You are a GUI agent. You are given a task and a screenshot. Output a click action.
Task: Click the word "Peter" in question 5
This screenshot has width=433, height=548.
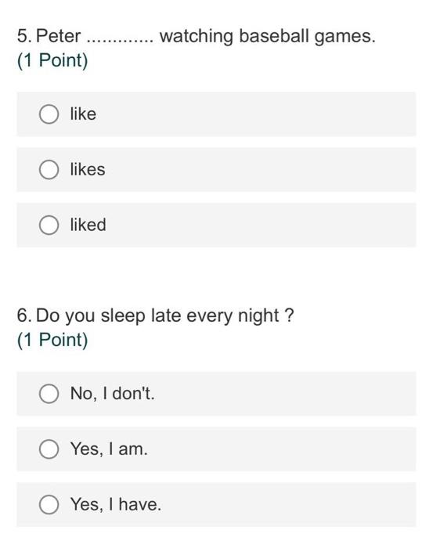click(x=59, y=36)
